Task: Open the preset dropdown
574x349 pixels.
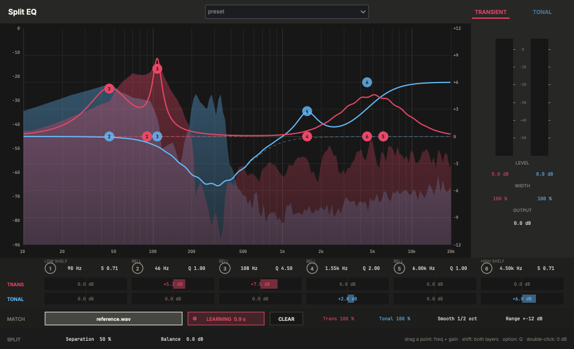Action: [286, 12]
